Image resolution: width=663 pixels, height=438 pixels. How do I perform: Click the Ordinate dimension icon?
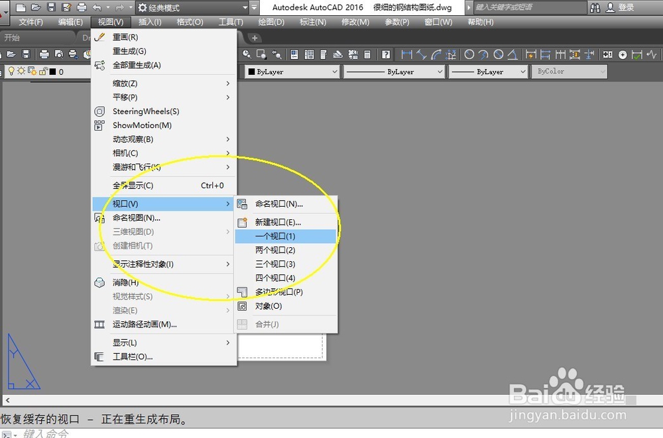(x=451, y=54)
